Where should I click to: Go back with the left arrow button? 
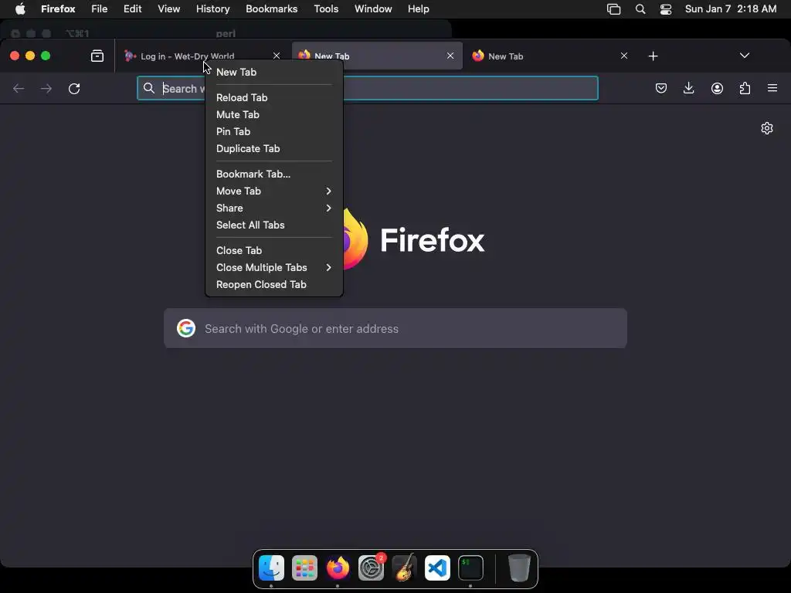tap(19, 89)
